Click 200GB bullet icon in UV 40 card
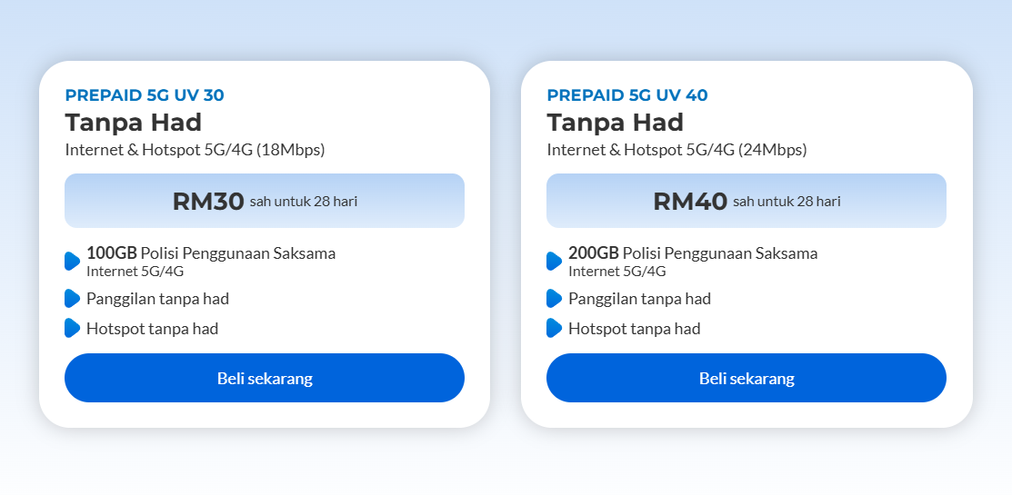 555,261
